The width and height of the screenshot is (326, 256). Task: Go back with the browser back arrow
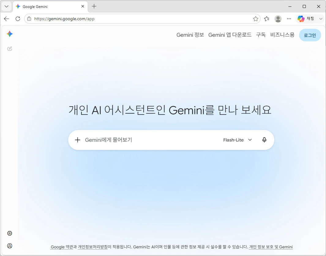tap(6, 19)
